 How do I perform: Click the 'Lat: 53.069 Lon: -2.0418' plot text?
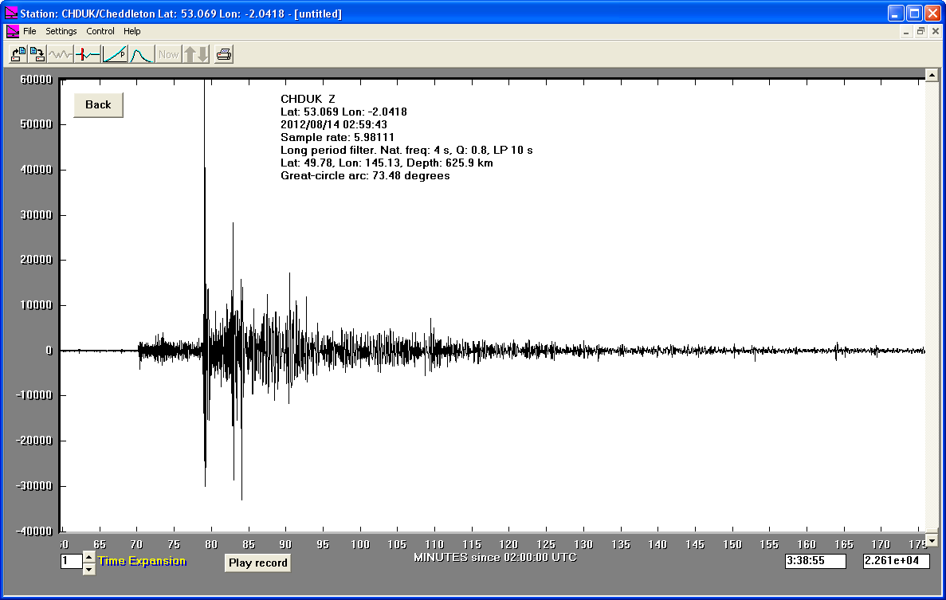point(343,112)
